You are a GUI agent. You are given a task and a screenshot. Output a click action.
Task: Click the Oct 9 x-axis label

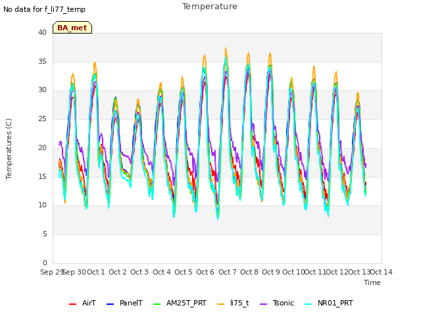coord(271,272)
